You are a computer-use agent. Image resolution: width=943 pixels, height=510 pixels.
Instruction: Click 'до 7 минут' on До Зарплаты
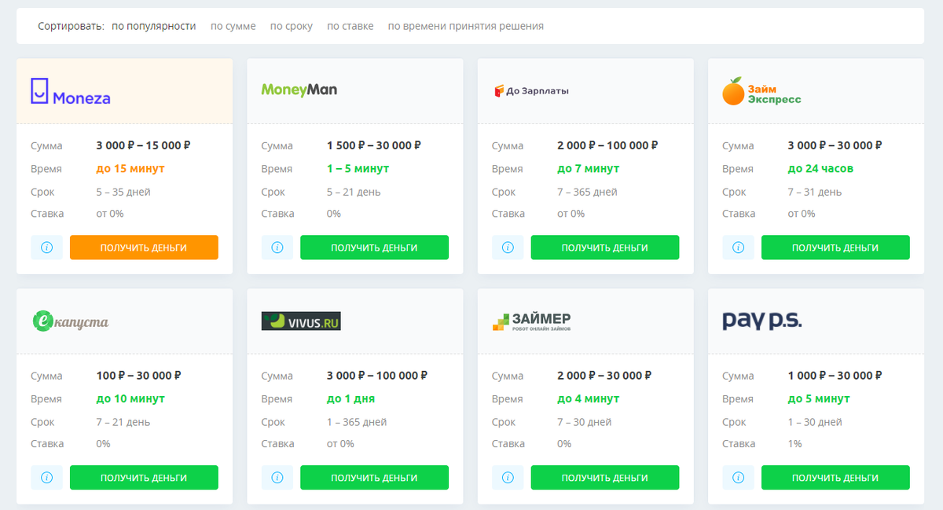(589, 169)
